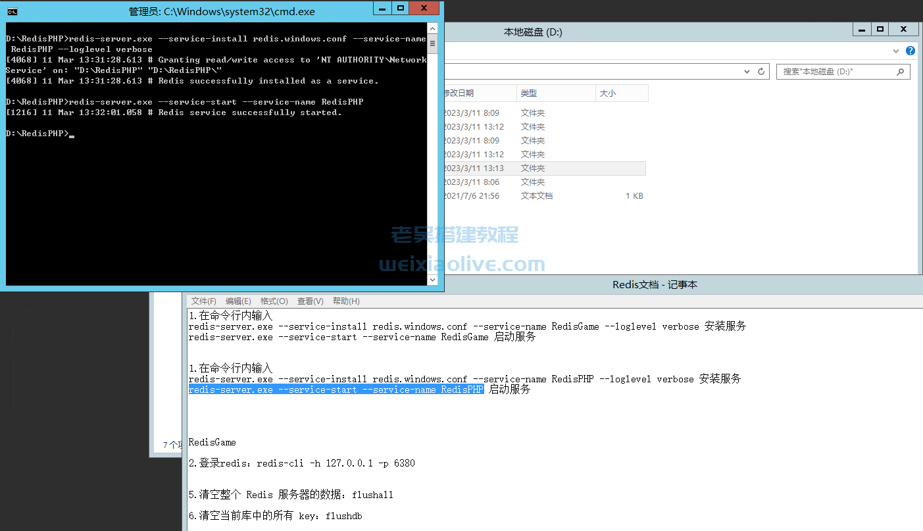Click the blue Help icon in the Explorer window
The image size is (923, 531).
point(910,50)
